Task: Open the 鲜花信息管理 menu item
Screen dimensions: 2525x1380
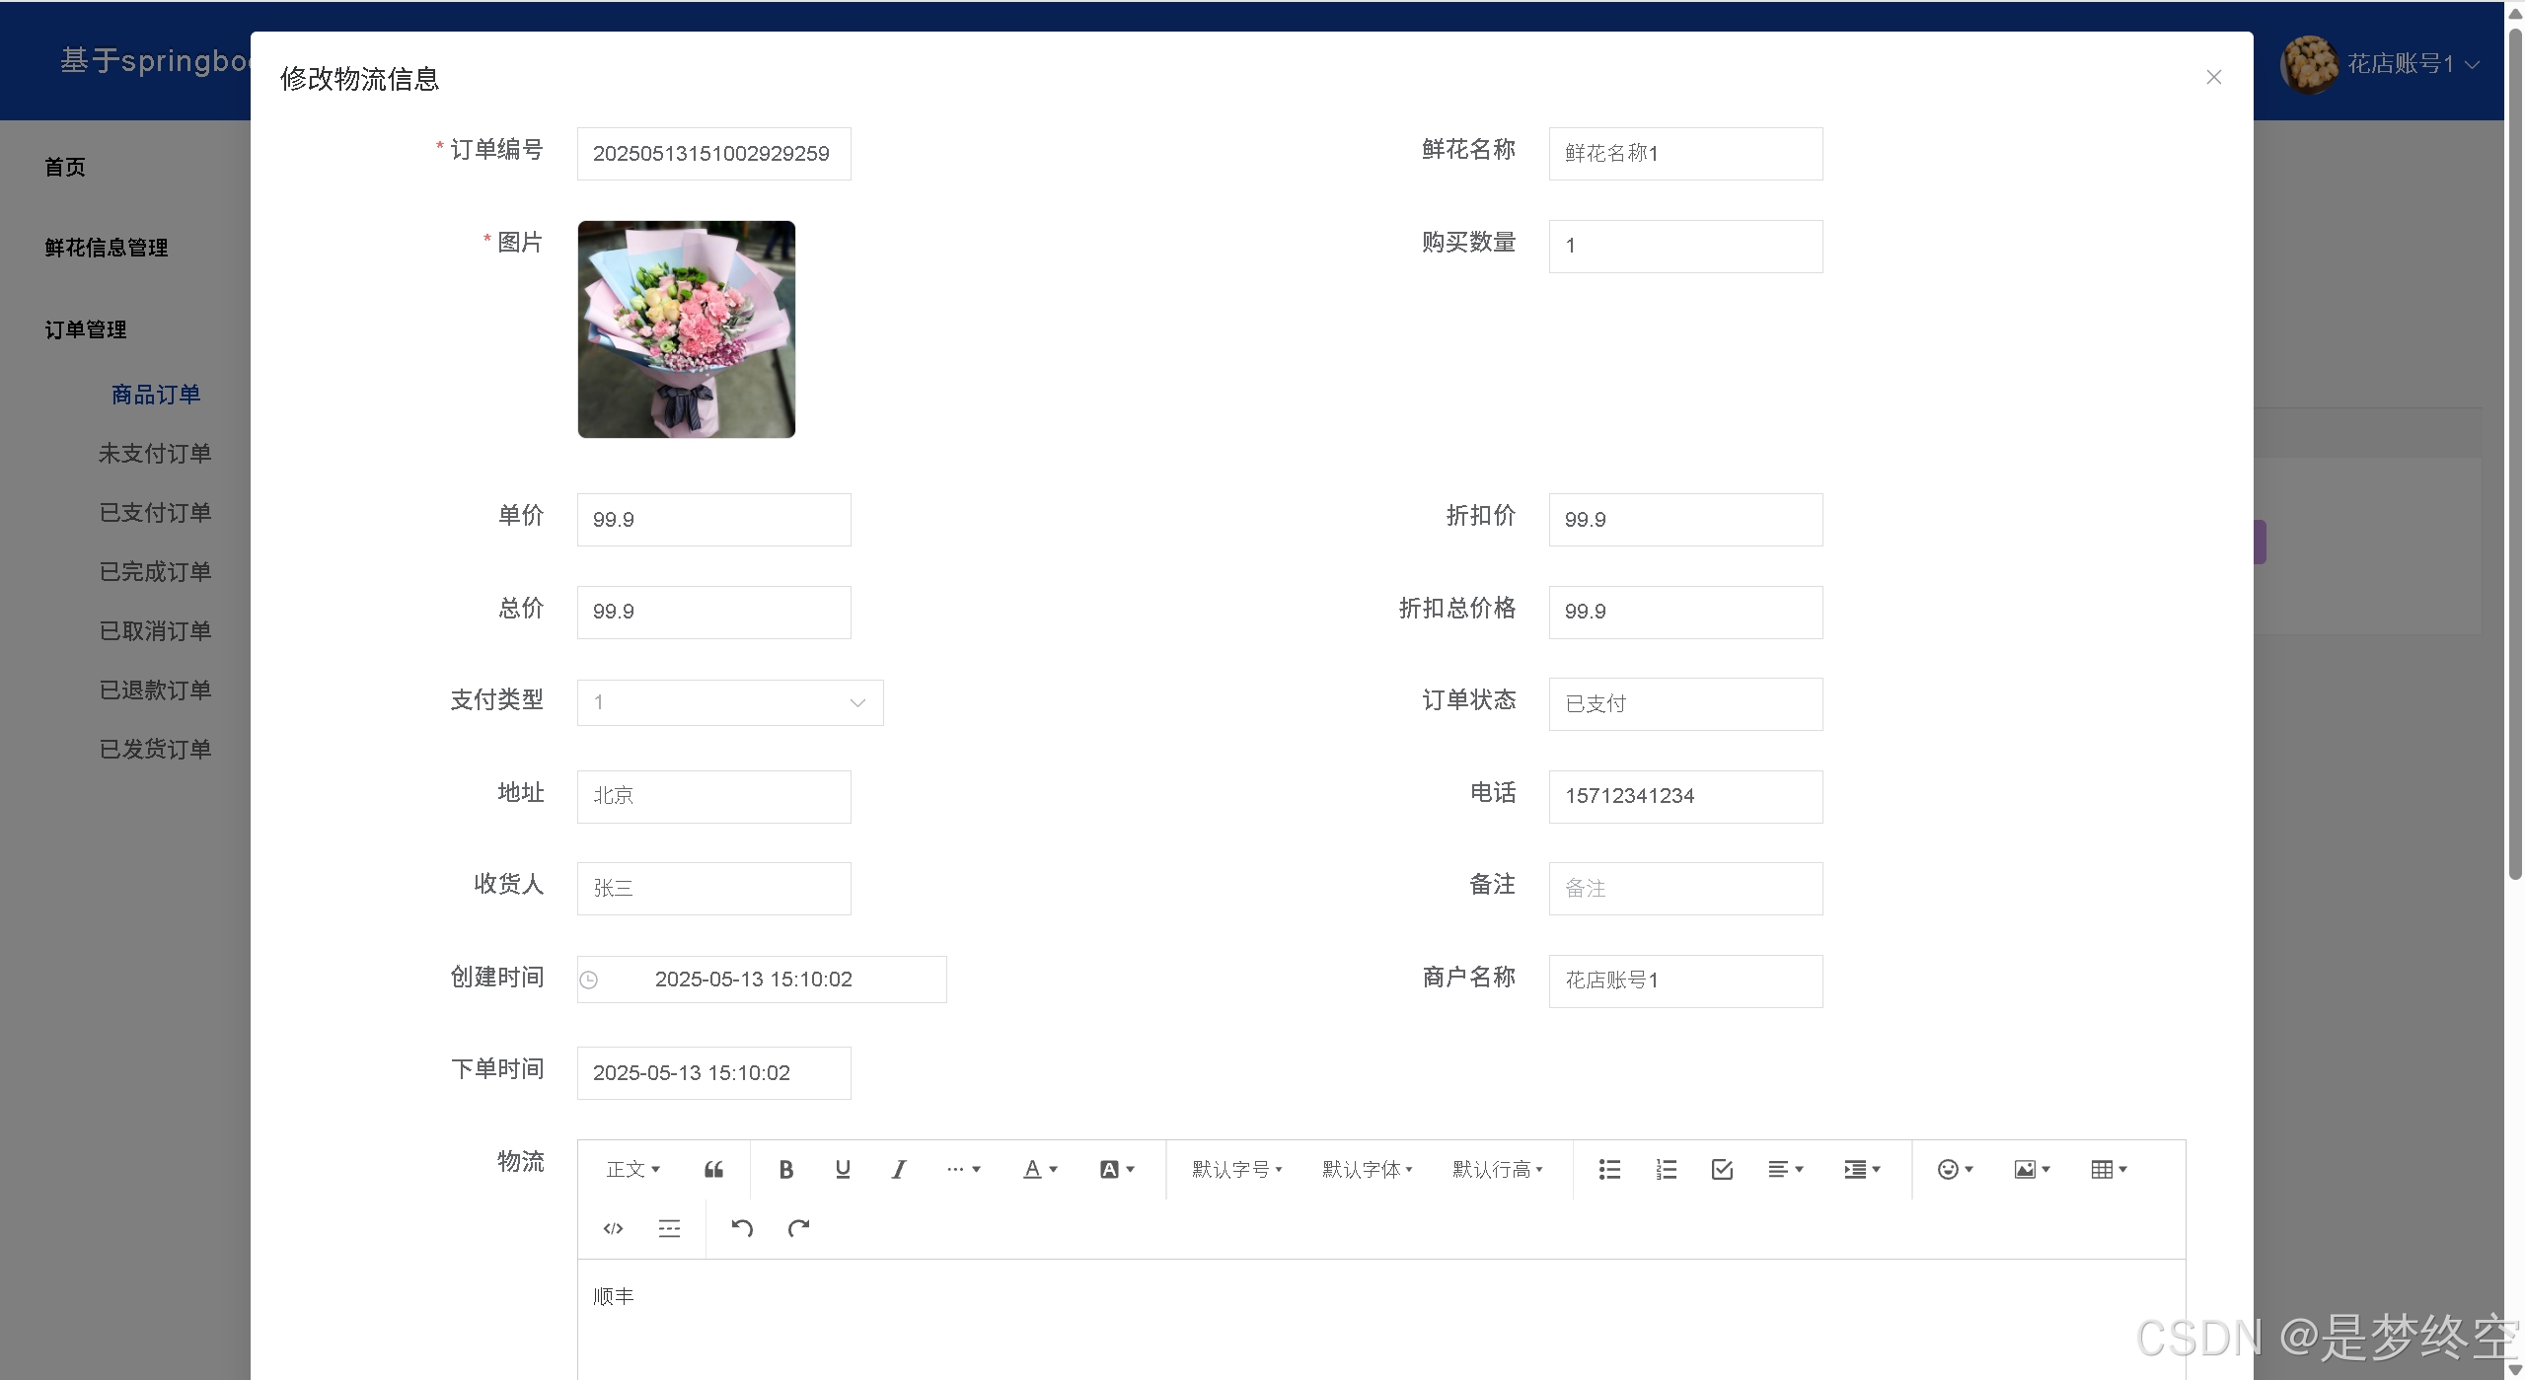Action: 106,248
